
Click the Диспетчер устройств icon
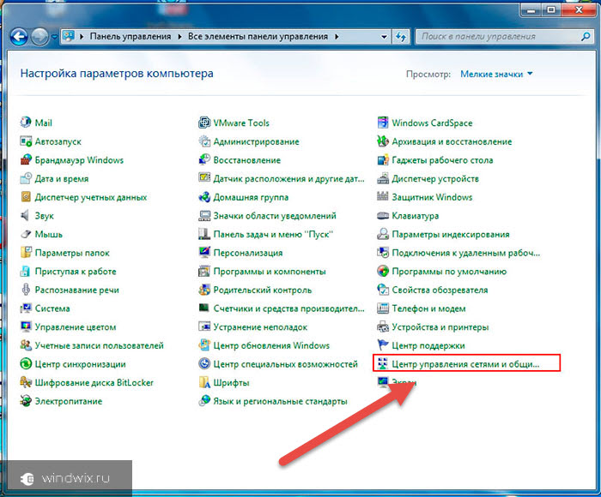tap(383, 178)
